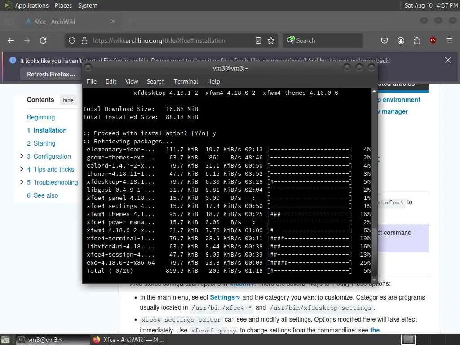Open Firefox hamburger menu
The height and width of the screenshot is (345, 460).
click(x=449, y=40)
